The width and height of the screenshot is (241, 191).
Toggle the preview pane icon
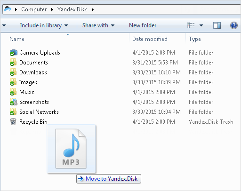pyautogui.click(x=217, y=25)
